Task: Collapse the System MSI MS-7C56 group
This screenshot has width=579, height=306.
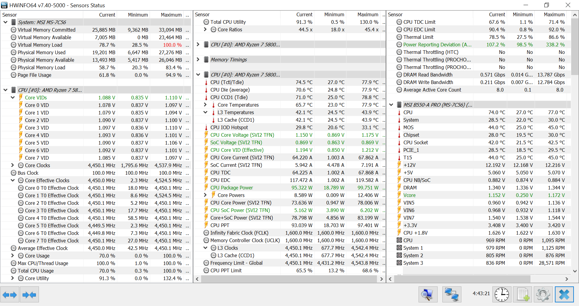Action: point(5,22)
